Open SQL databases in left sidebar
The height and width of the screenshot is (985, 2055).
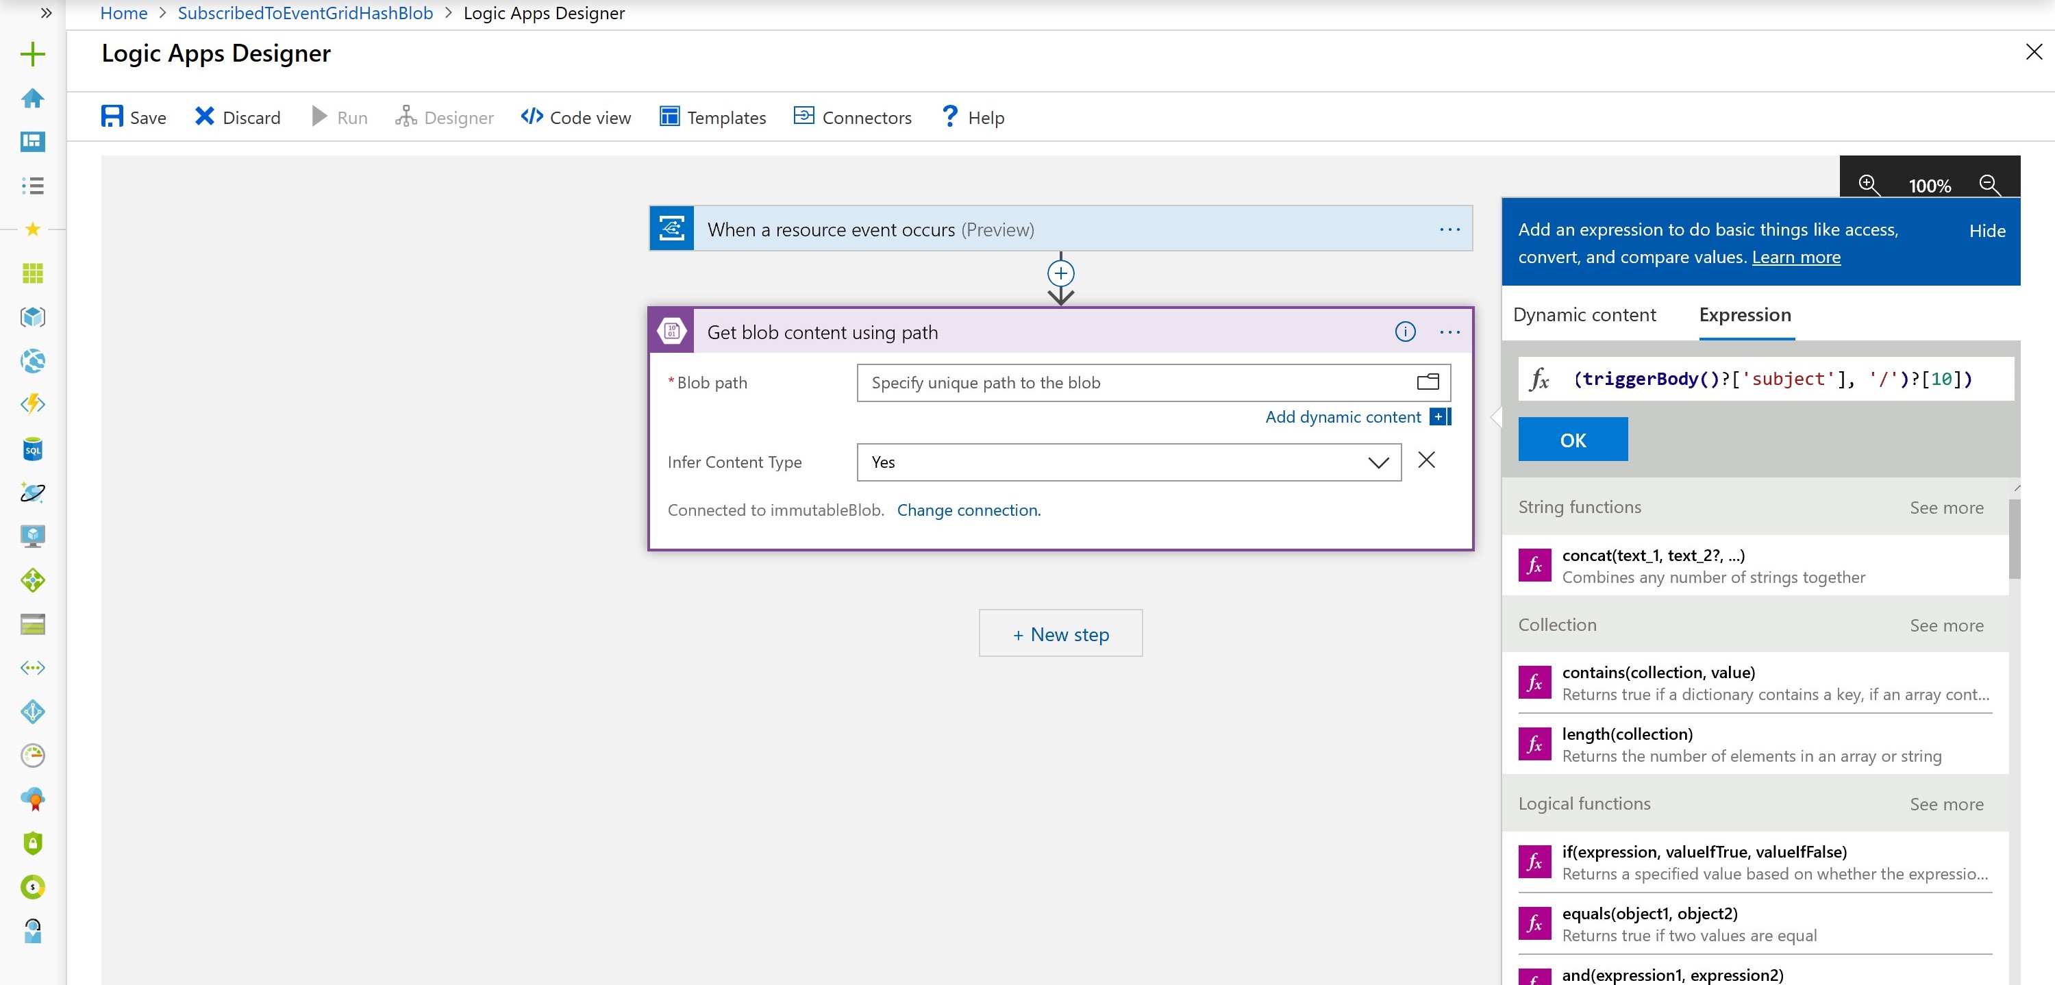click(x=33, y=449)
